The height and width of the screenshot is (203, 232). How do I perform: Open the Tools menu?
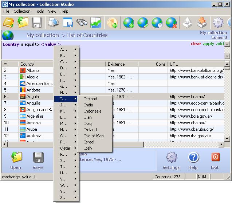pos(39,11)
